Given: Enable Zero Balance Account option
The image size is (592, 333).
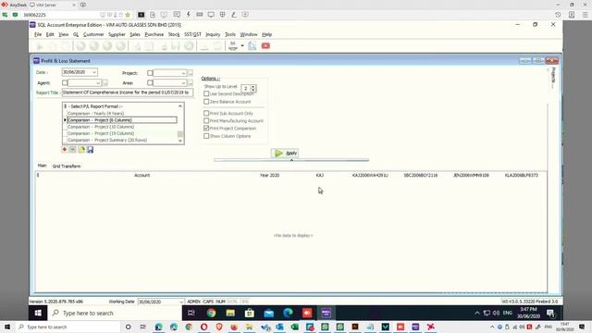Looking at the screenshot, I should coord(206,102).
